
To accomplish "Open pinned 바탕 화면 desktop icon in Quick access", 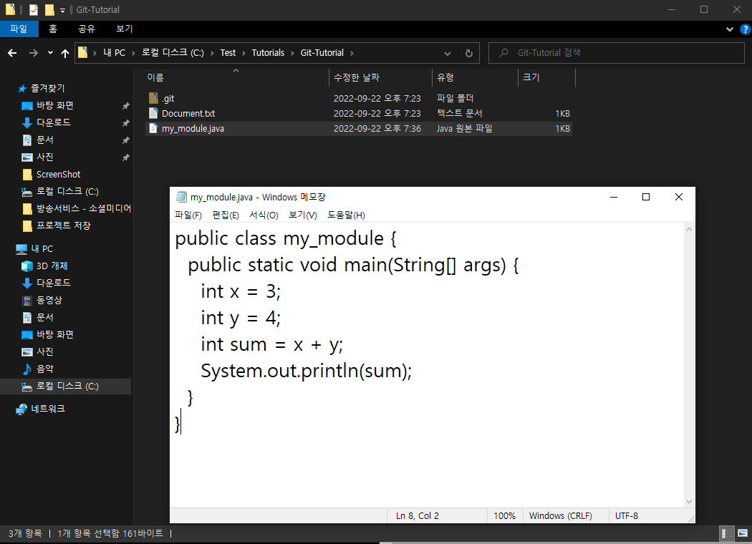I will pyautogui.click(x=27, y=105).
